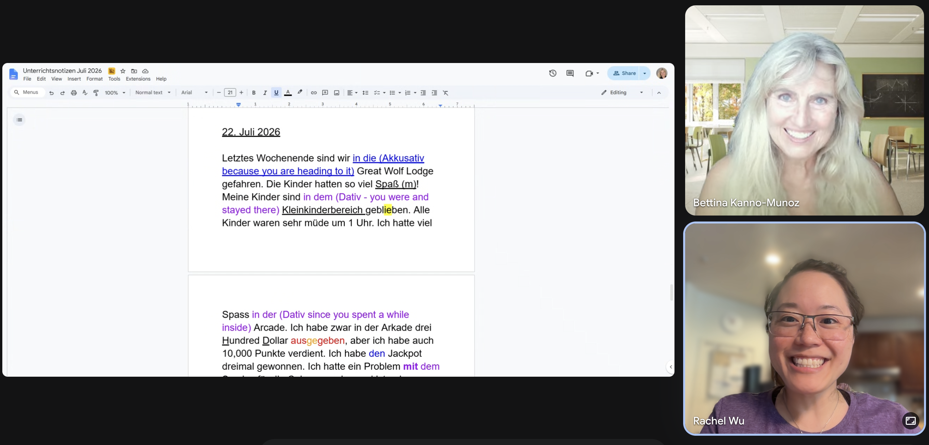This screenshot has width=929, height=445.
Task: Toggle underline formatting off
Action: pyautogui.click(x=276, y=93)
